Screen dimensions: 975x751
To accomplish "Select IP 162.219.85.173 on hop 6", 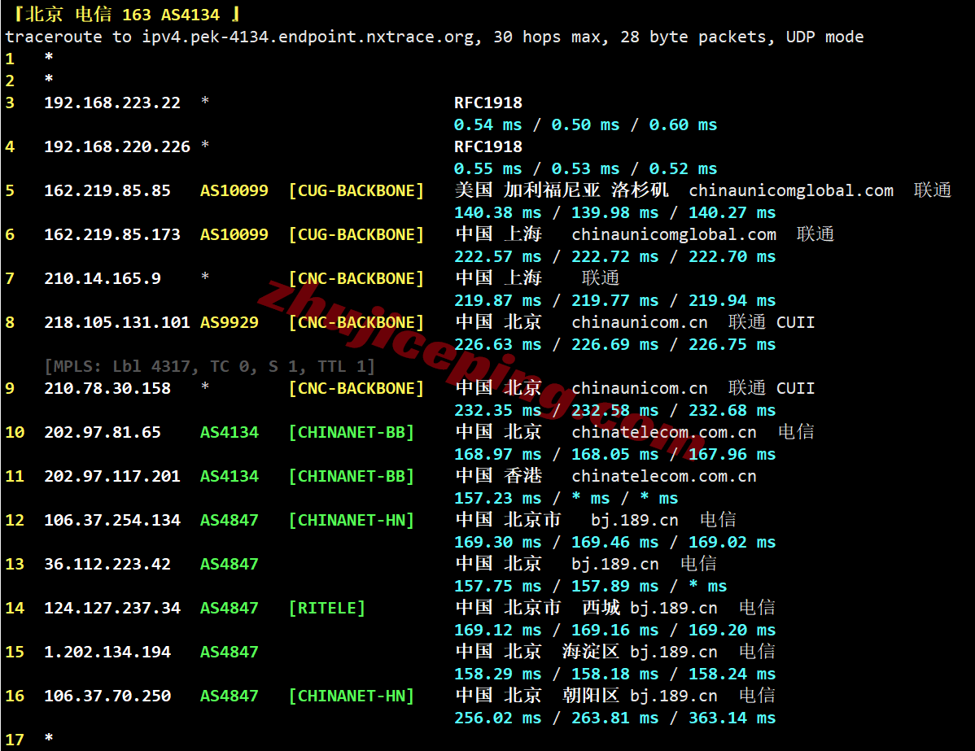I will [112, 234].
